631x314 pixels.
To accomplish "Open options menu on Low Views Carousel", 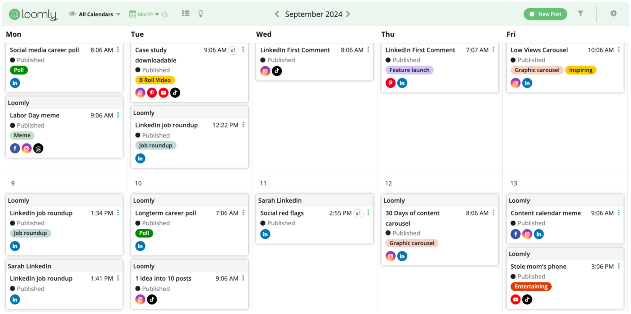I will 619,50.
